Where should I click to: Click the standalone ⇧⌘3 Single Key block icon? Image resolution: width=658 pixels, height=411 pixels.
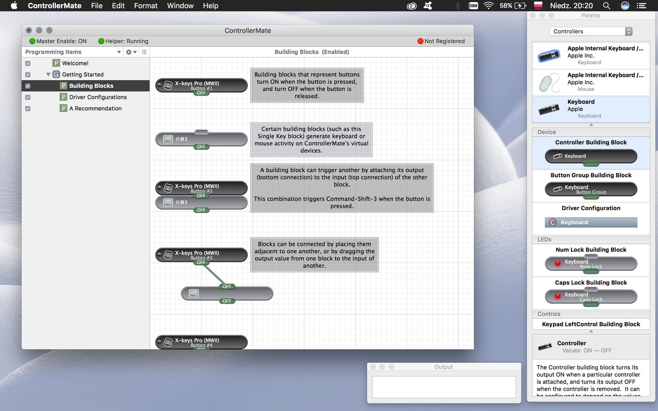point(168,139)
